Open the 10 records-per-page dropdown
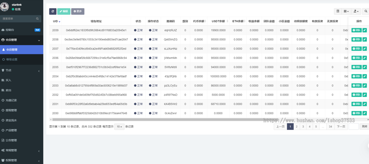369x164 pixels. 119,127
